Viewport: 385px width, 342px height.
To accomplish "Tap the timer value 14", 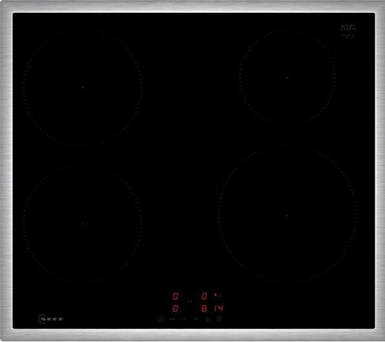I will pyautogui.click(x=218, y=308).
